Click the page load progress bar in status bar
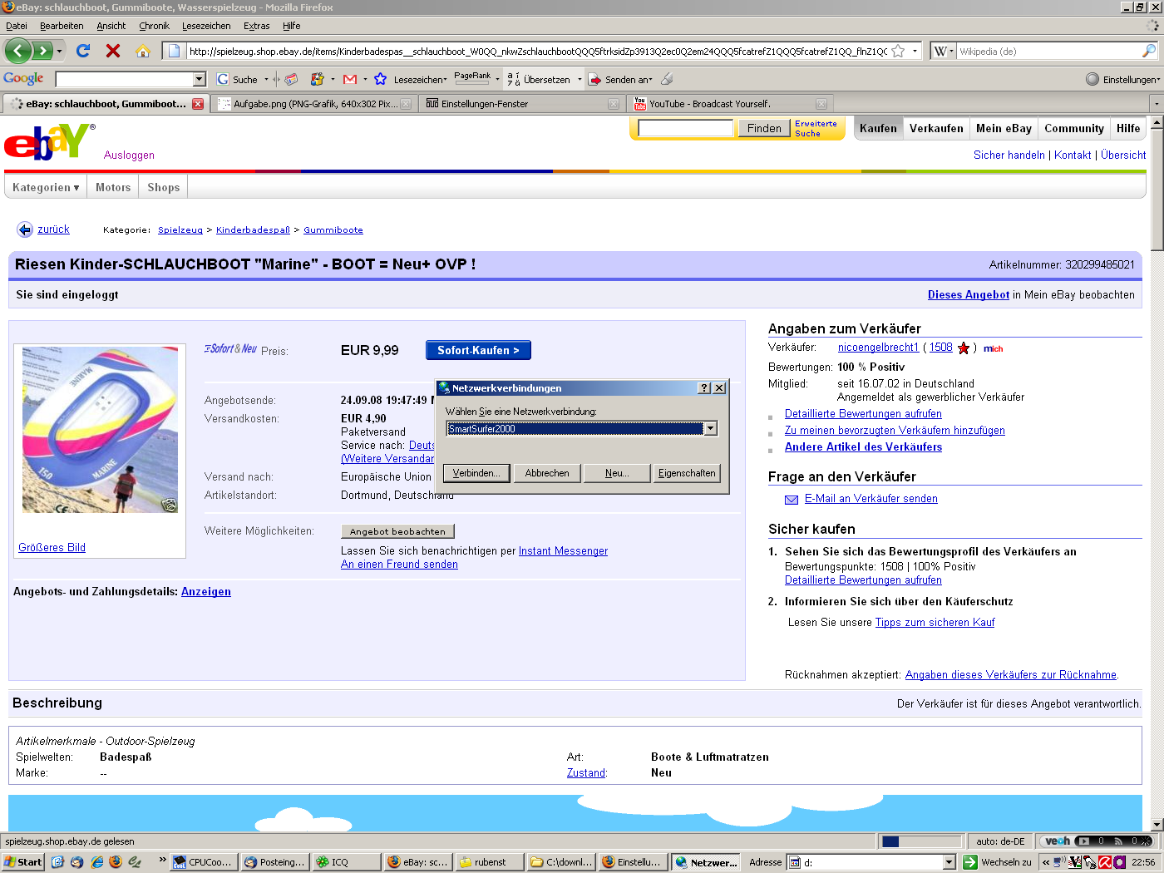Image resolution: width=1164 pixels, height=873 pixels. [x=921, y=841]
